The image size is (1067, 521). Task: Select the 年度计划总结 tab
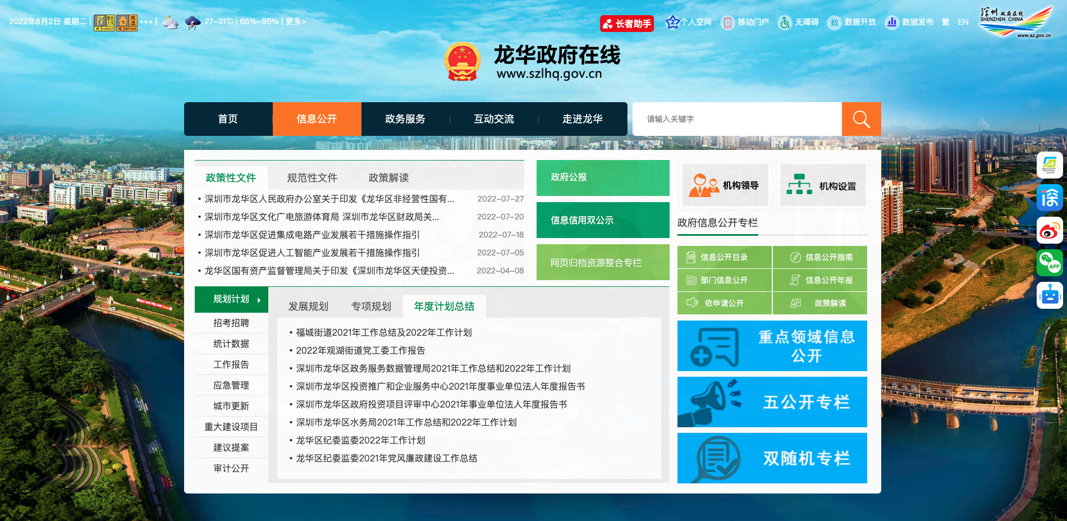444,307
